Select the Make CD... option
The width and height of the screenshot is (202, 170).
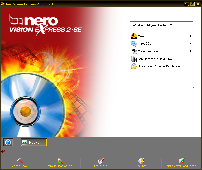click(145, 44)
